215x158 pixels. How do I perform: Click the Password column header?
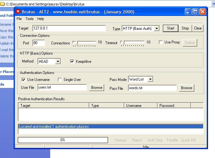(x=174, y=106)
